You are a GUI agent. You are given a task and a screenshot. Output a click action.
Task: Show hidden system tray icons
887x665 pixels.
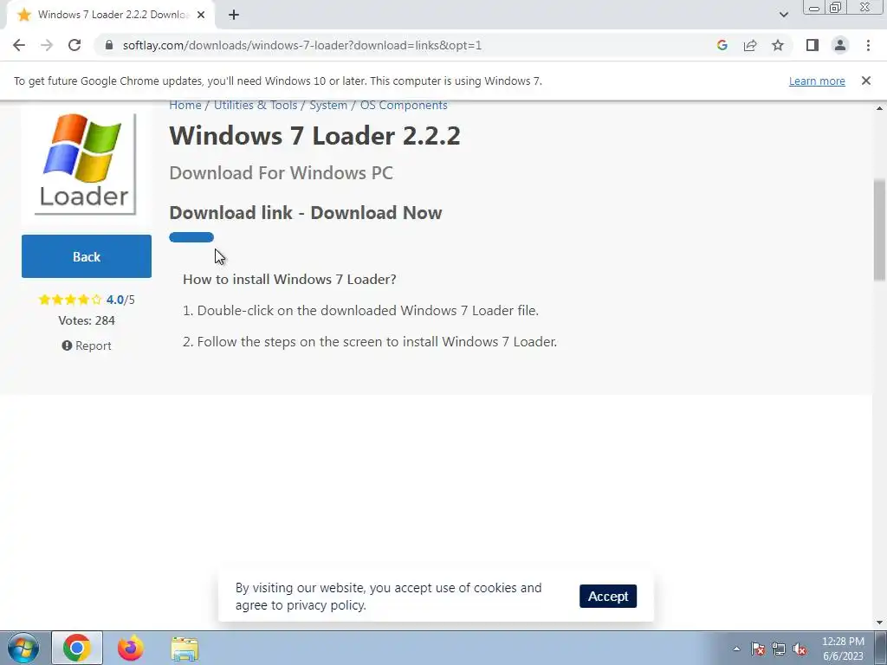pos(736,649)
